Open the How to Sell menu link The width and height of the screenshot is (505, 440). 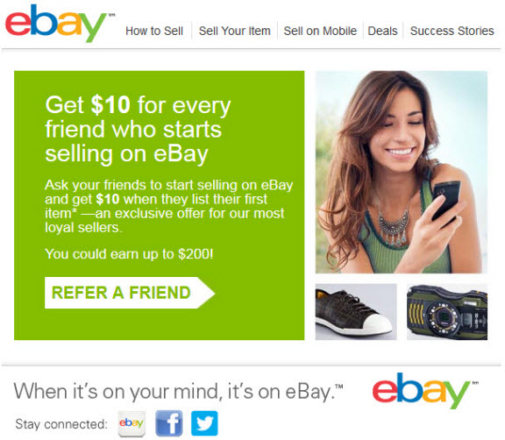click(154, 31)
